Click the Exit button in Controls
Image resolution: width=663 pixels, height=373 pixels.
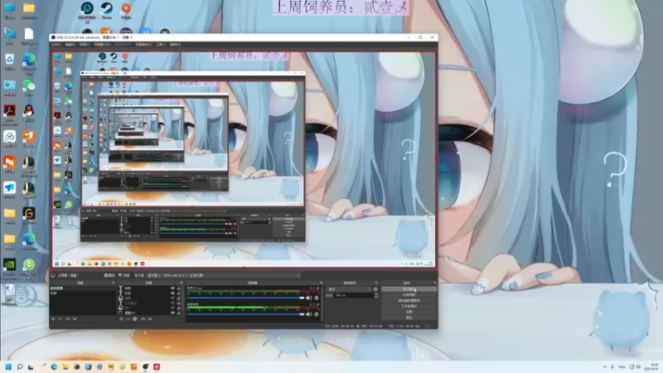coord(409,317)
